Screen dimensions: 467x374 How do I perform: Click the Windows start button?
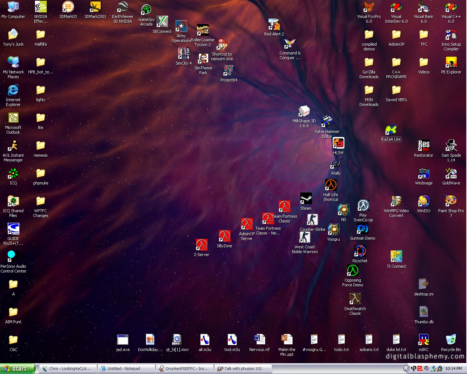[18, 369]
